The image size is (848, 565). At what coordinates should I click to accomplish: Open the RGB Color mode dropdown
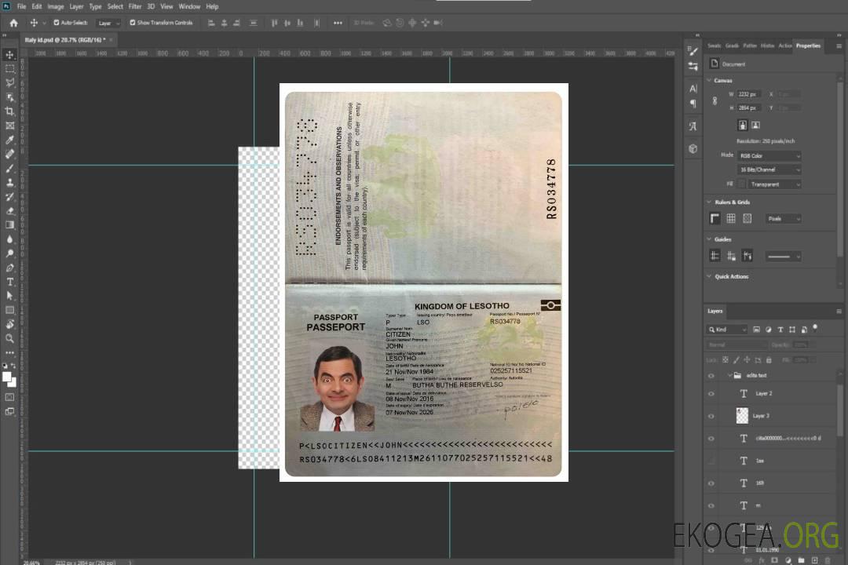pos(769,155)
